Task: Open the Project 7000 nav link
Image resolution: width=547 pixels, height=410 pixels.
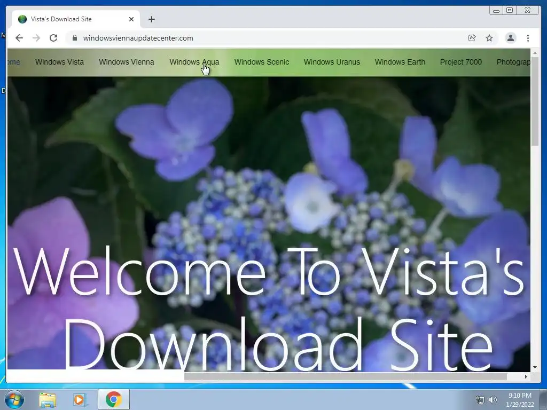Action: (x=461, y=62)
